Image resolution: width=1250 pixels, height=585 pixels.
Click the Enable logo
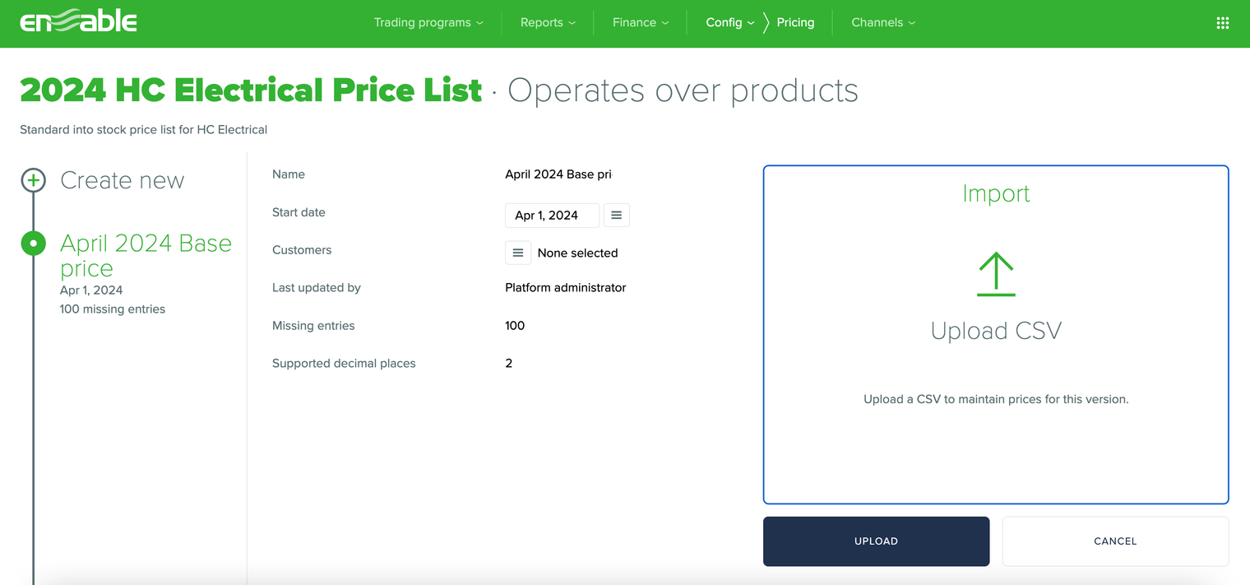[x=79, y=22]
